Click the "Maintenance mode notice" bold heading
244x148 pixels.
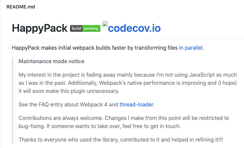pos(51,61)
